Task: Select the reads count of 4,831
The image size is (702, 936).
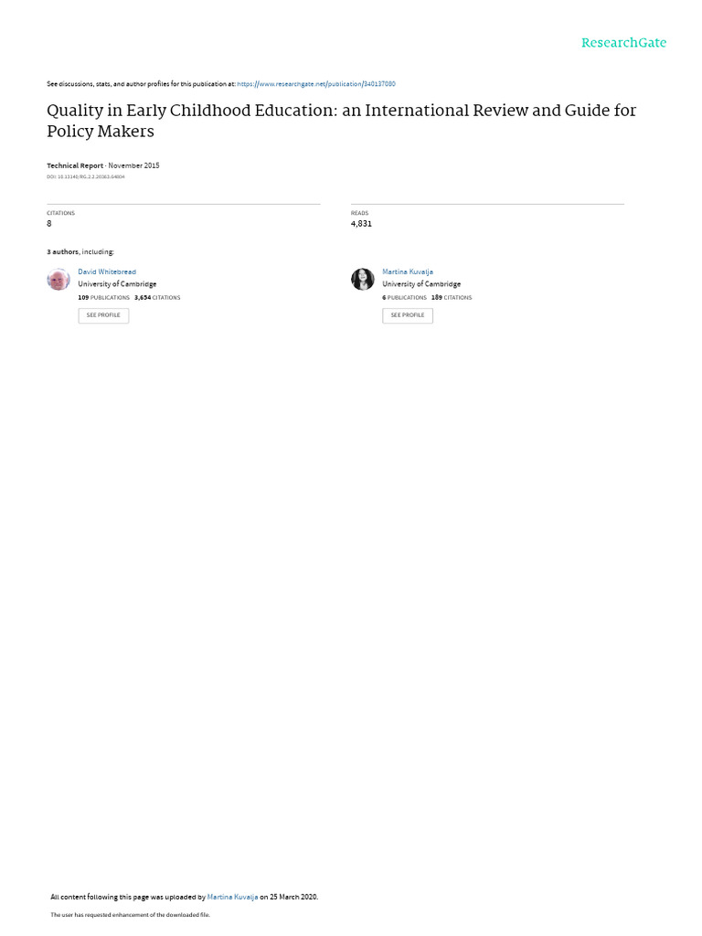Action: [361, 223]
